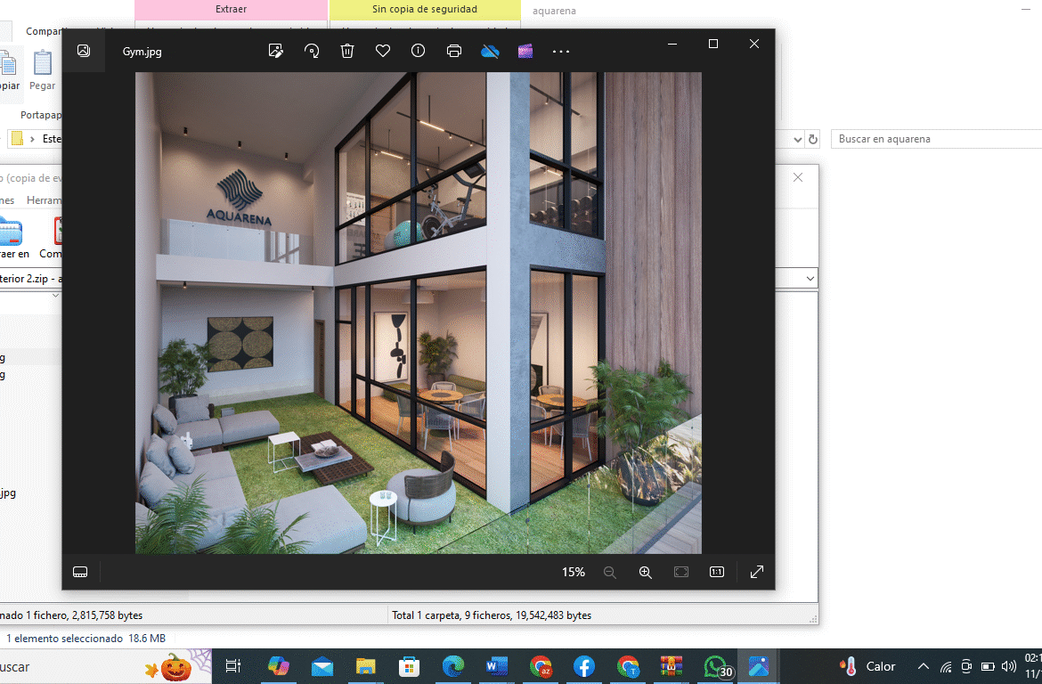Show file info panel for Gym.jpg

[x=418, y=51]
